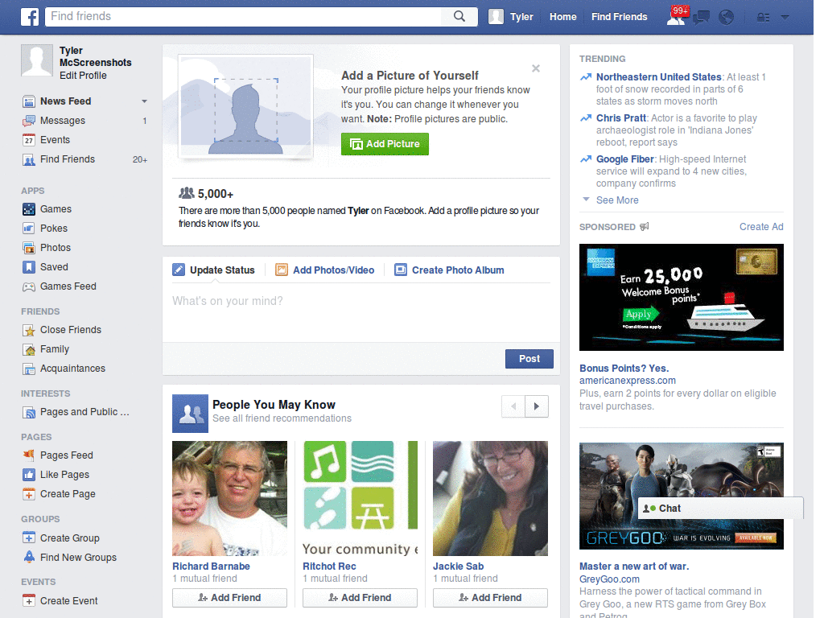Image resolution: width=824 pixels, height=618 pixels.
Task: Click the Create Ad link
Action: (761, 227)
